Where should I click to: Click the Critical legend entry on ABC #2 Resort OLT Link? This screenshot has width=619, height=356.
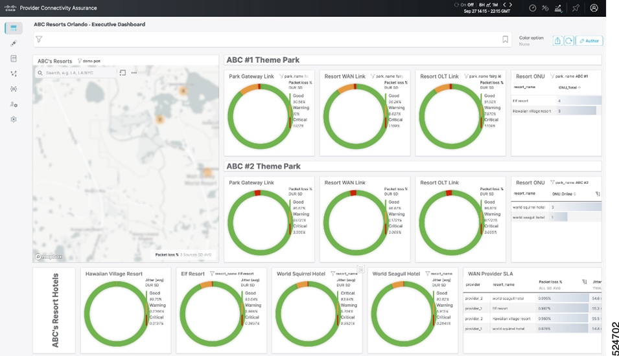pos(491,226)
